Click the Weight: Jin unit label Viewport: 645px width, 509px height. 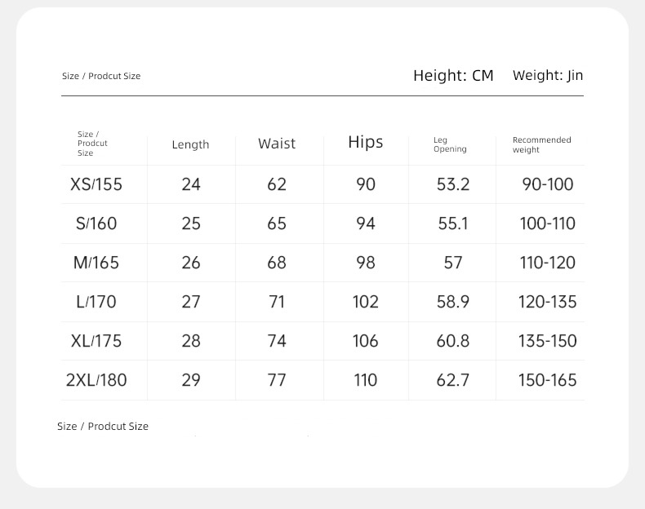(548, 76)
